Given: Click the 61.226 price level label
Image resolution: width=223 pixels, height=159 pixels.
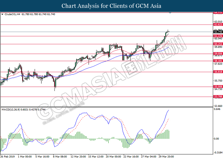Looking at the screenshot, I should click(218, 36).
